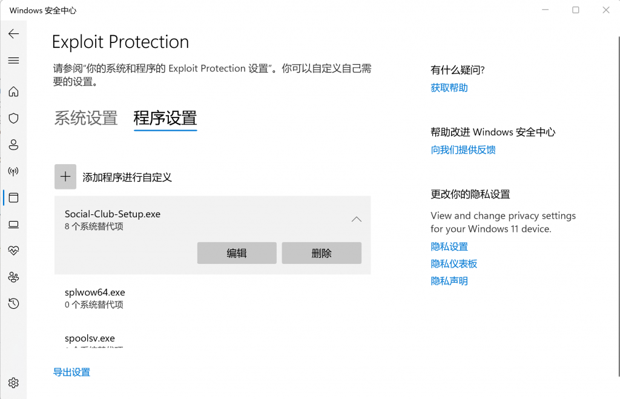The image size is (620, 399).
Task: Open the hamburger navigation menu
Action: tap(13, 61)
